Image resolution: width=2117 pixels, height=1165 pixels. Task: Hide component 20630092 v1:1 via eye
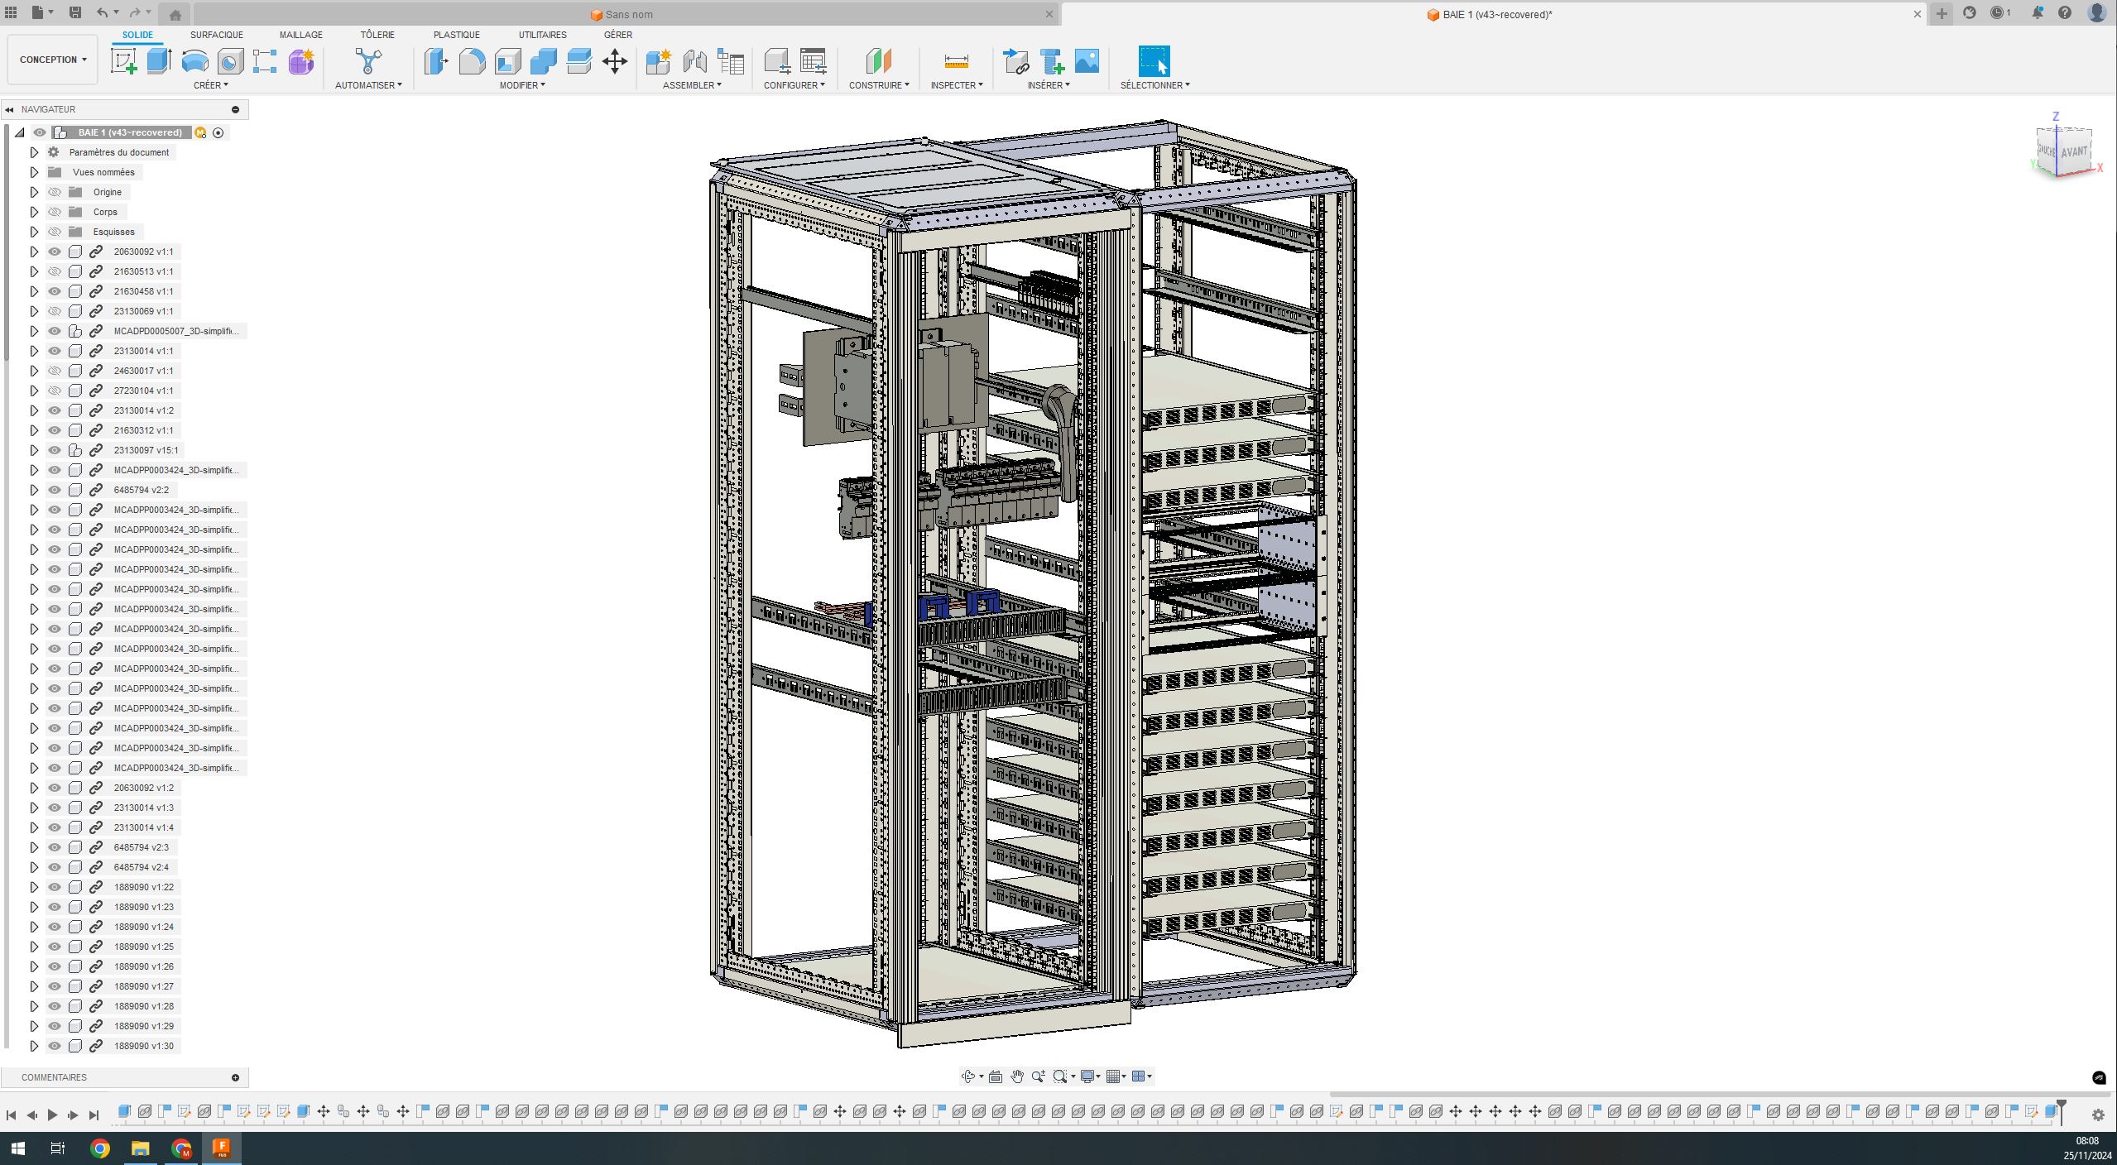[55, 252]
